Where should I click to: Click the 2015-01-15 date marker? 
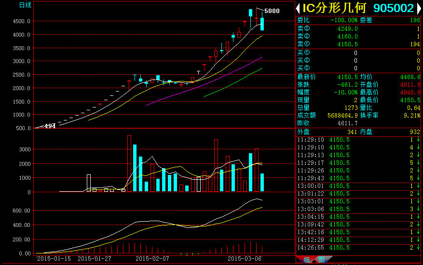click(x=54, y=259)
